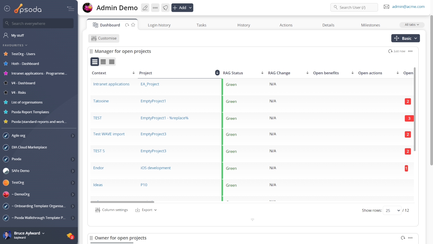Open the Intranet applications context link

(111, 84)
